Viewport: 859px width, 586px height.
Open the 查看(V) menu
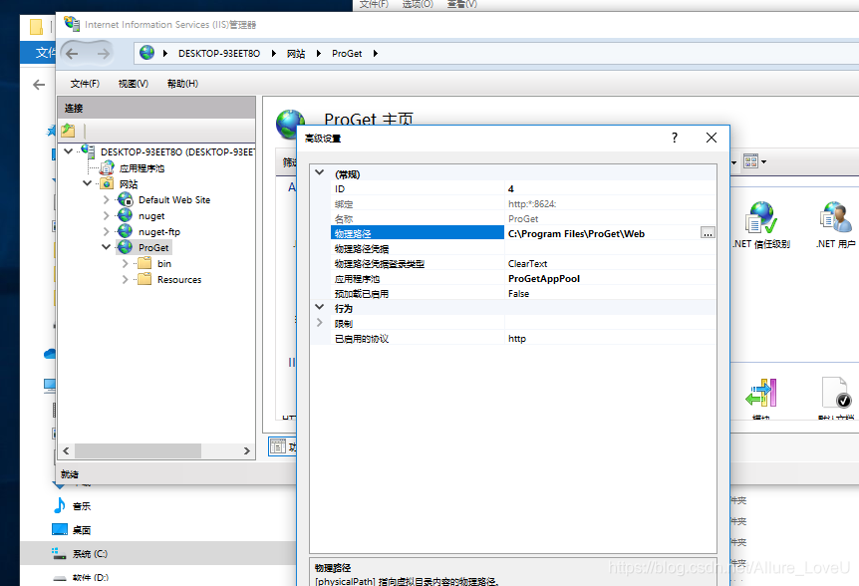131,84
